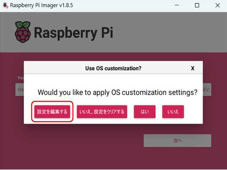Click the partially hidden RA device button
The image size is (227, 170).
coord(20,90)
